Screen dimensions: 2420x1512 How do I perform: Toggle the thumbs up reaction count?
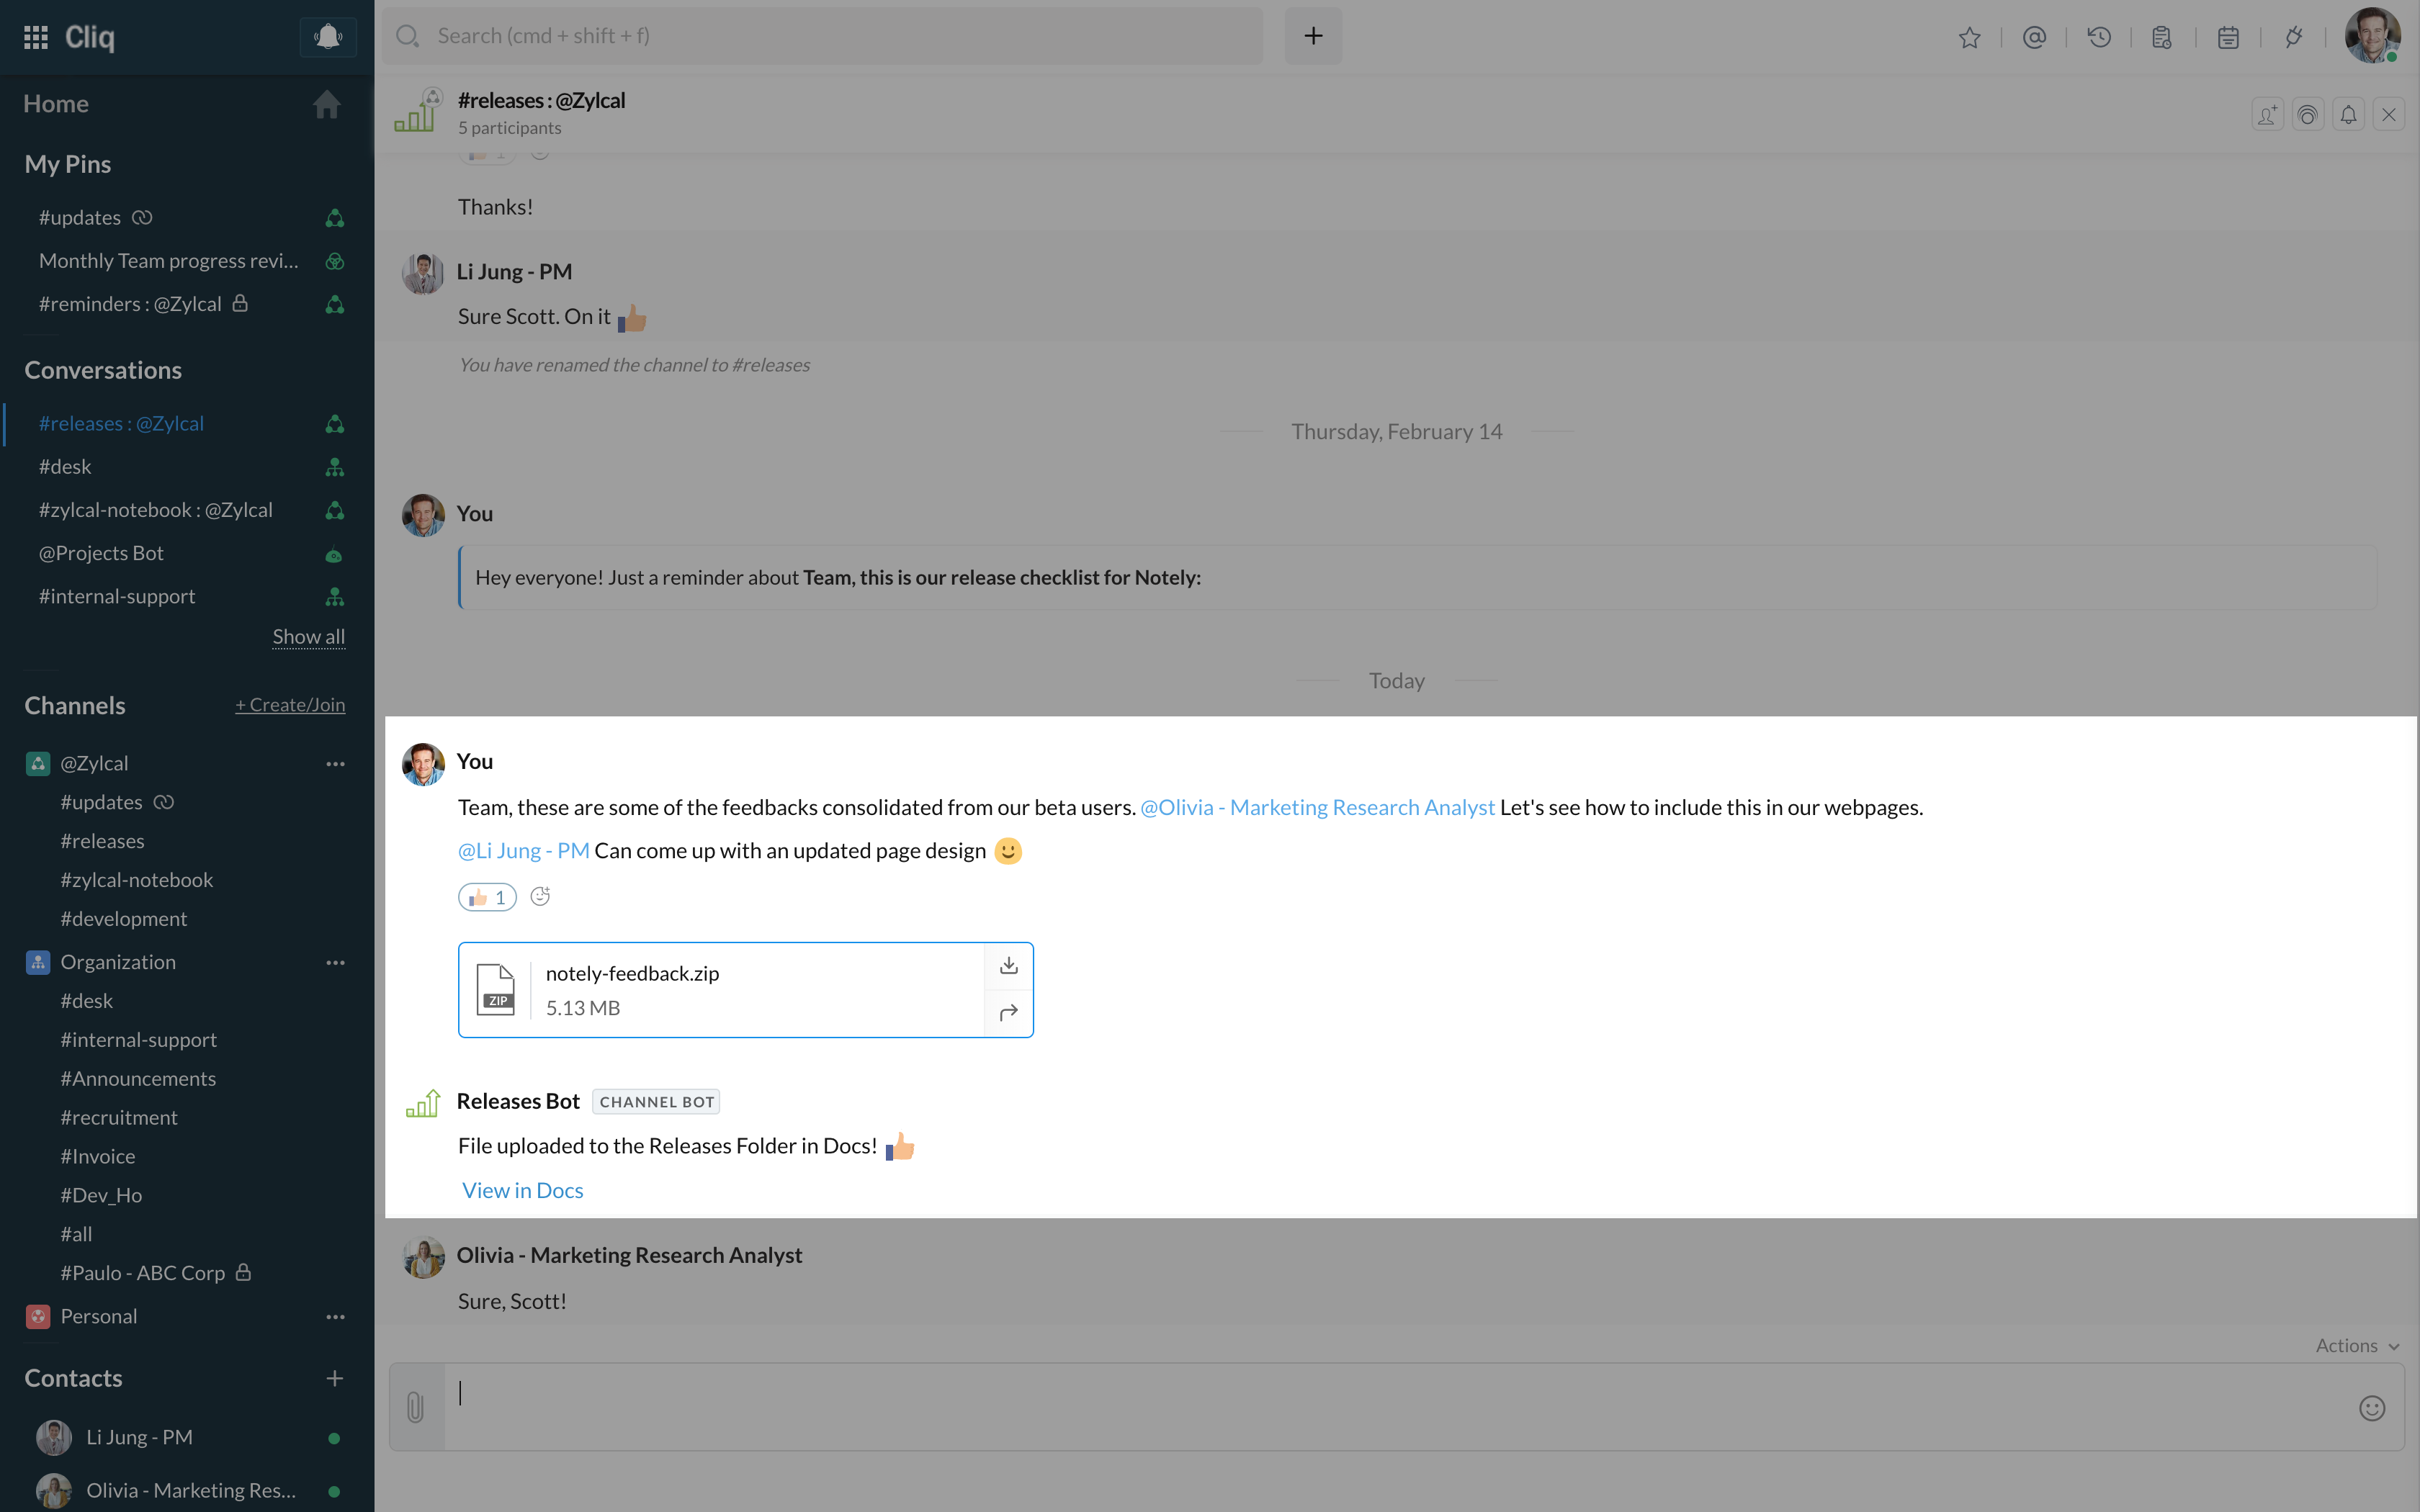[x=487, y=897]
